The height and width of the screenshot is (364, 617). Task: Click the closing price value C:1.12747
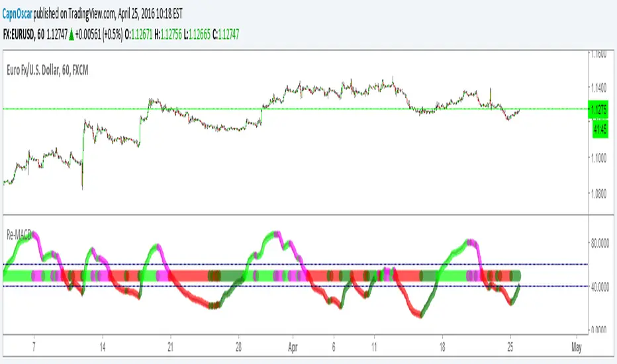(x=226, y=34)
